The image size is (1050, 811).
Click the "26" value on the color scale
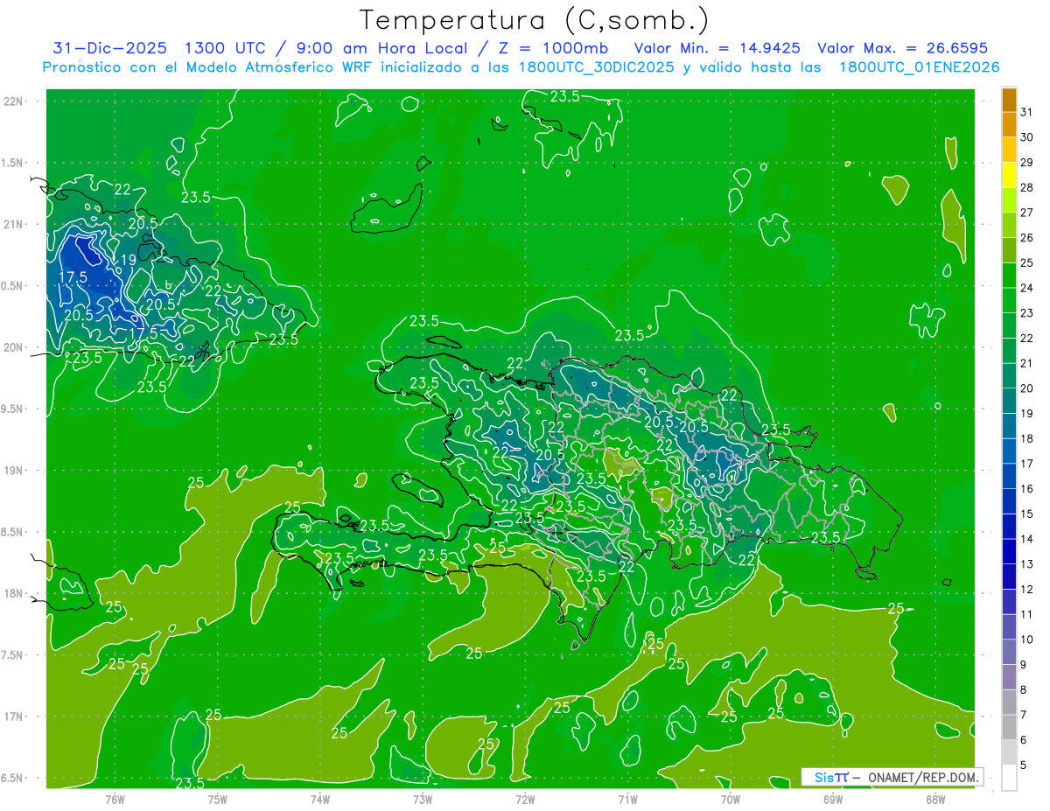click(x=1026, y=237)
